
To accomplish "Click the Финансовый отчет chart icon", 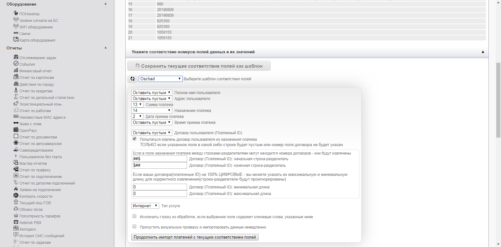I will pyautogui.click(x=16, y=70).
